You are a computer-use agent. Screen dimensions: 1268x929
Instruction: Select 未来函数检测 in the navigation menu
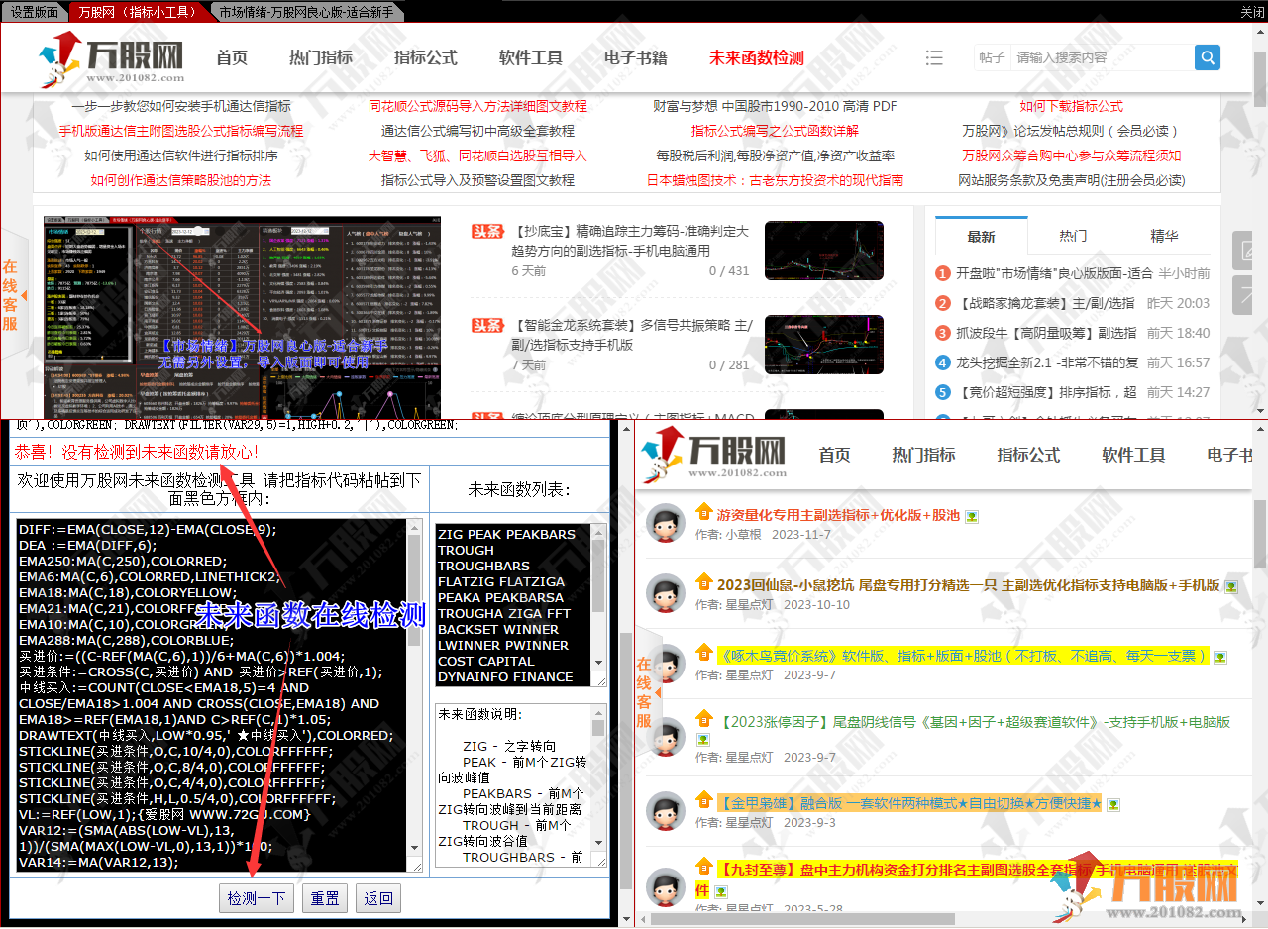[755, 57]
